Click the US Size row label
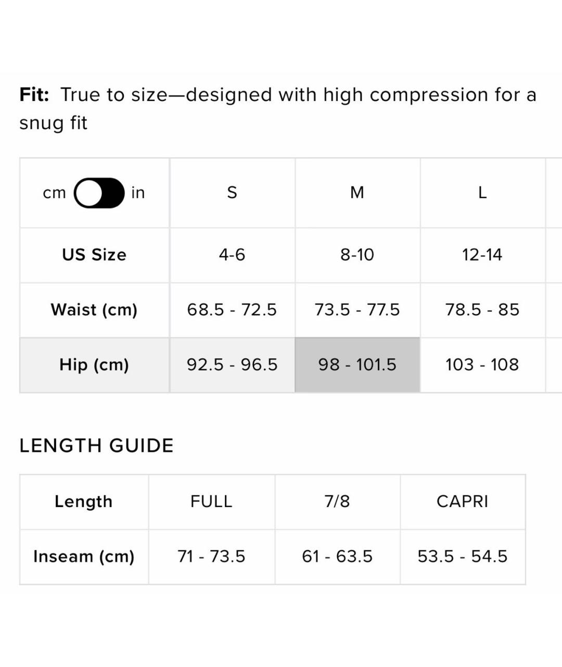Image resolution: width=562 pixels, height=667 pixels. pyautogui.click(x=94, y=255)
